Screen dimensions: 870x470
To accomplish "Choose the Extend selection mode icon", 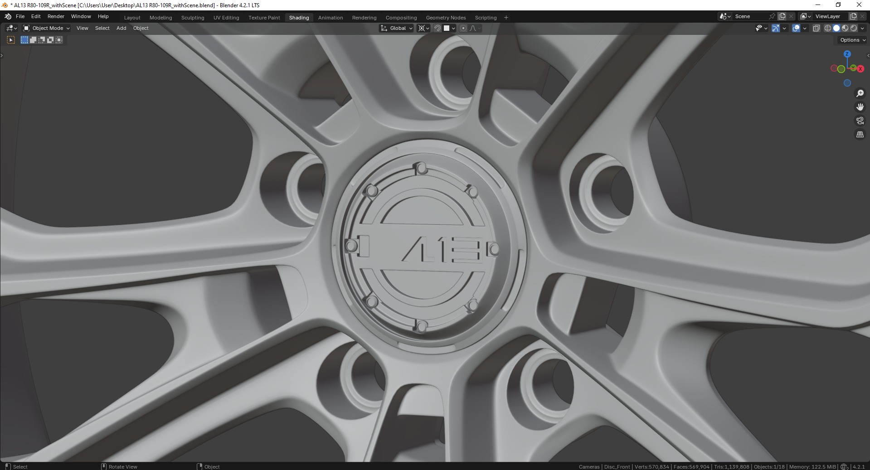I will click(x=33, y=40).
